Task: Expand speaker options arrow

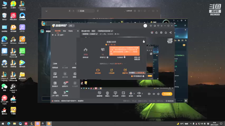Action: (142, 94)
